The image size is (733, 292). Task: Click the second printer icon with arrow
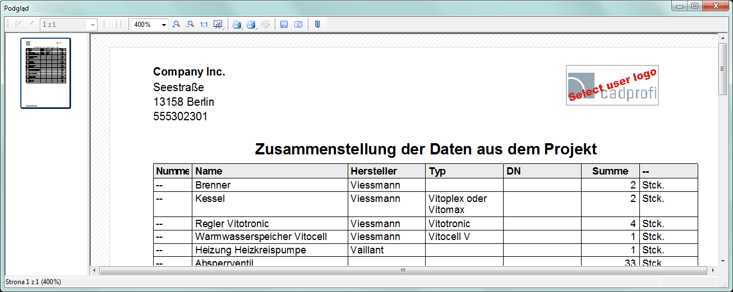click(251, 25)
